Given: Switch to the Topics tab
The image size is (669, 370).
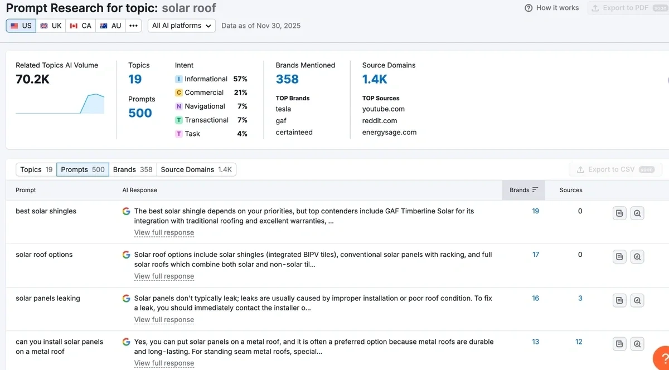Looking at the screenshot, I should tap(35, 169).
